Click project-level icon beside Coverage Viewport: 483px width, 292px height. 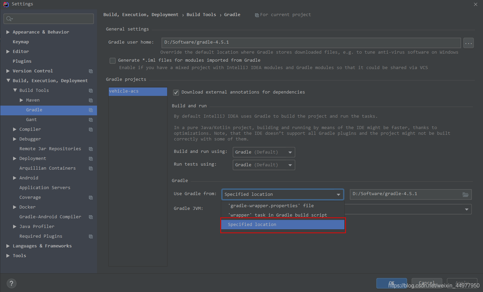click(91, 197)
